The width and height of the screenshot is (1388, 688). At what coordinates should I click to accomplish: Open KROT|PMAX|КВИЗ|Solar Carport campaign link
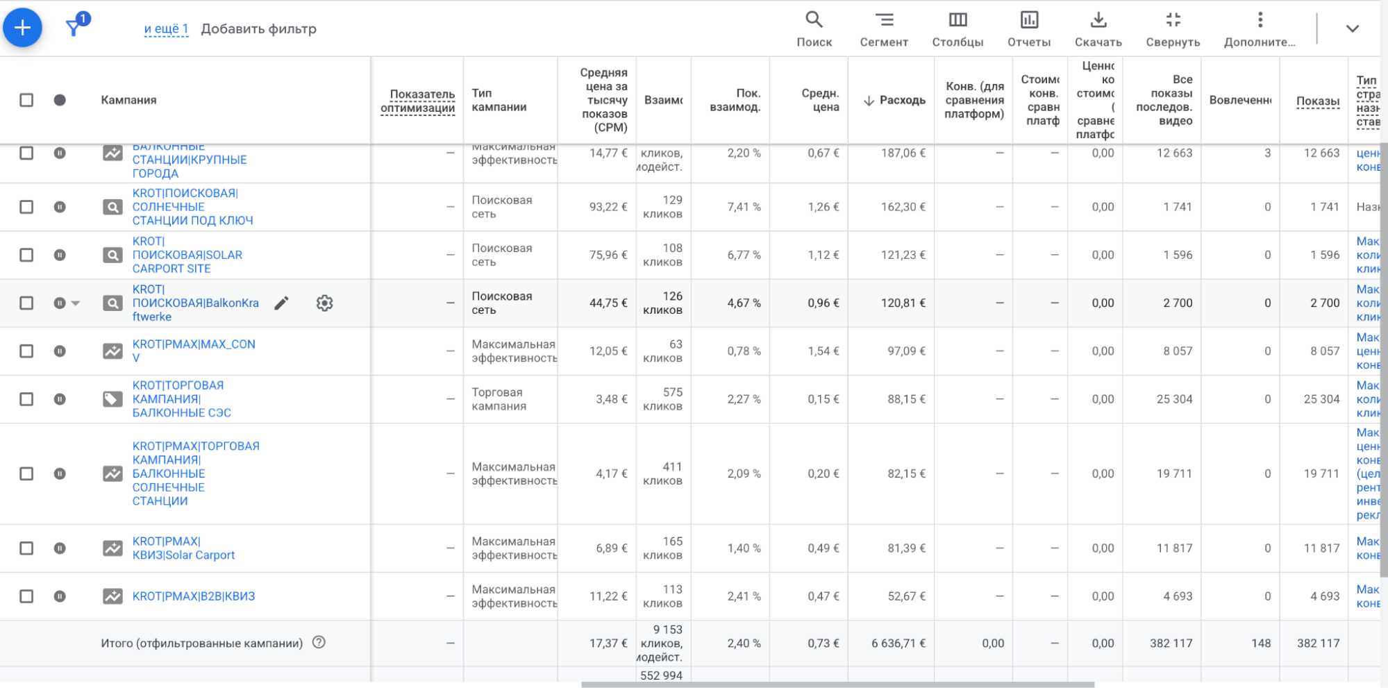(183, 548)
